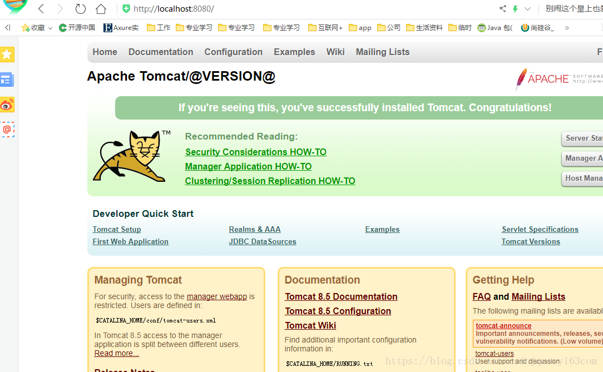The width and height of the screenshot is (603, 372).
Task: Open the First Web Application link
Action: [x=130, y=242]
